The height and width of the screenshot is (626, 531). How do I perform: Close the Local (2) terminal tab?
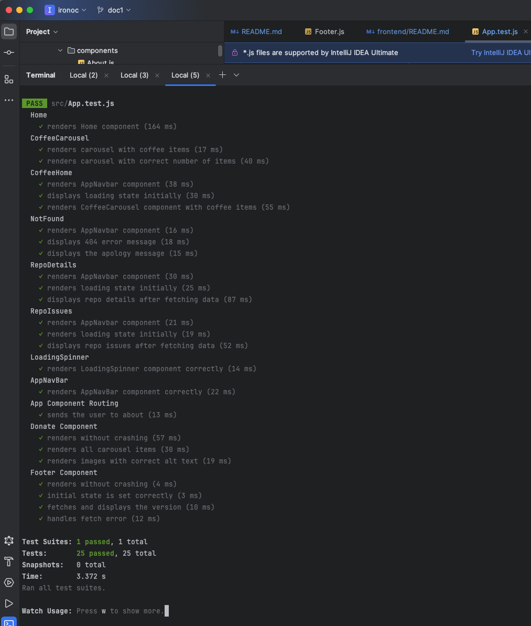point(106,75)
